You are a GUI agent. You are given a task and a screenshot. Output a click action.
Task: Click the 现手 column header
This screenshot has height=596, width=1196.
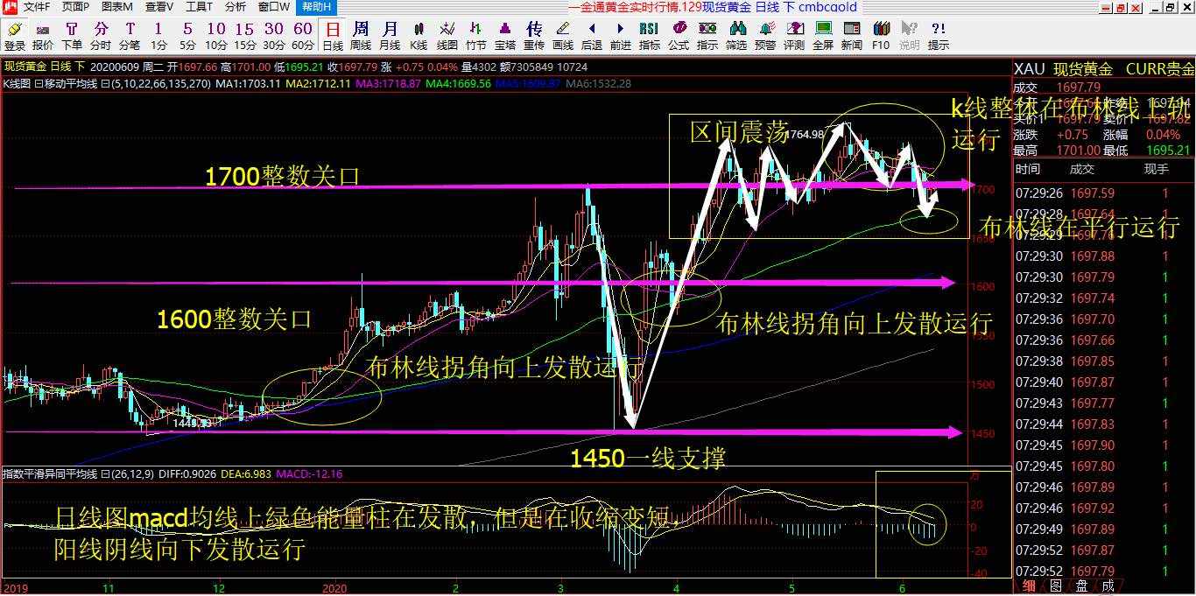(1157, 169)
